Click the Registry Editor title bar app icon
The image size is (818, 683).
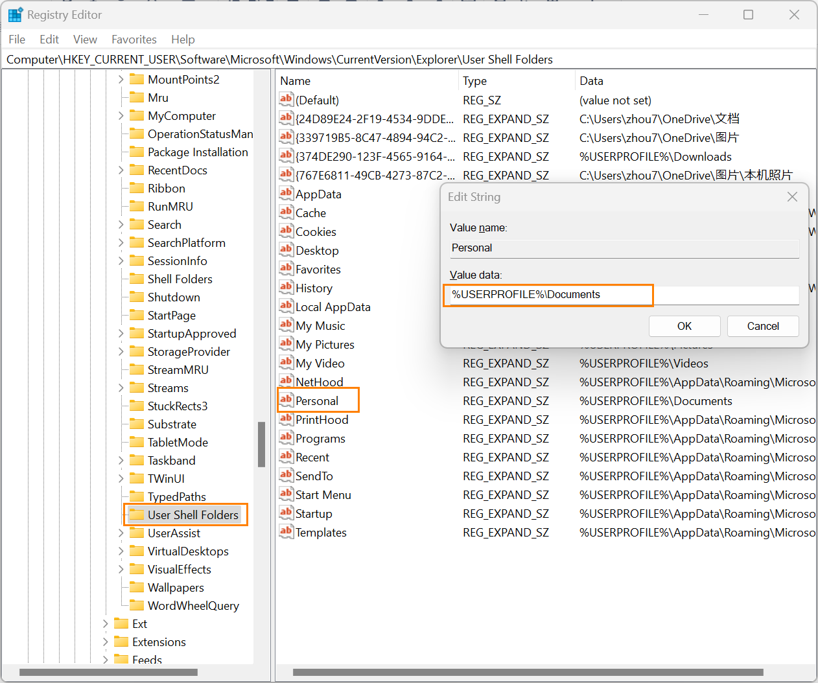click(x=15, y=15)
